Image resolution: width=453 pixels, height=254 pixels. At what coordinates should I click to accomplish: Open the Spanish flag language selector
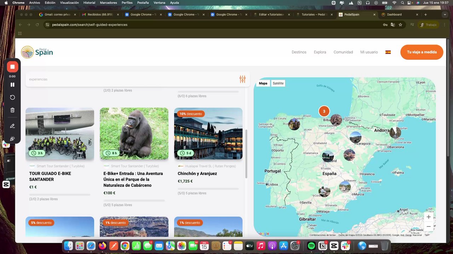click(388, 52)
